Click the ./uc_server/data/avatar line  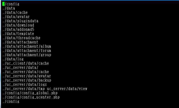click(27, 76)
